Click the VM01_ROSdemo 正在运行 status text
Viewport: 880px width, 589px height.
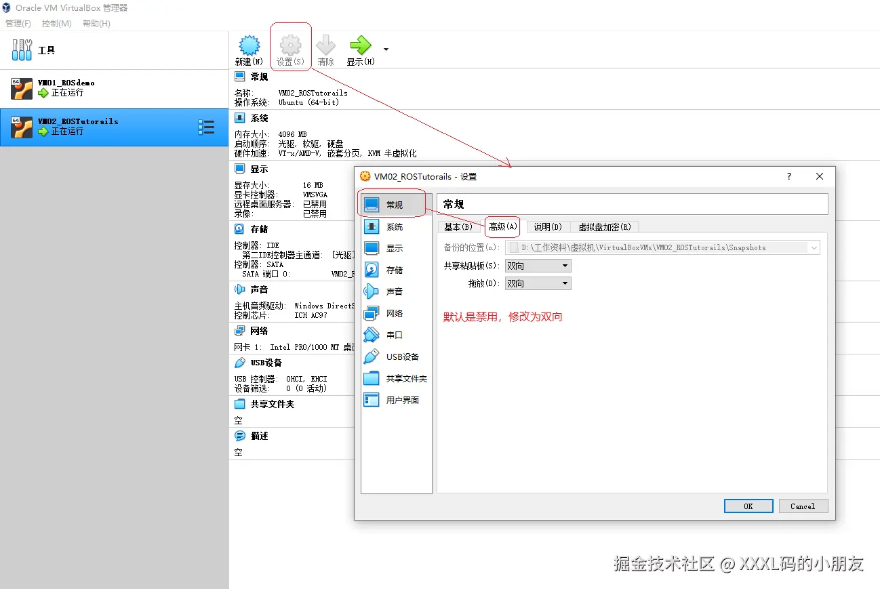click(68, 93)
